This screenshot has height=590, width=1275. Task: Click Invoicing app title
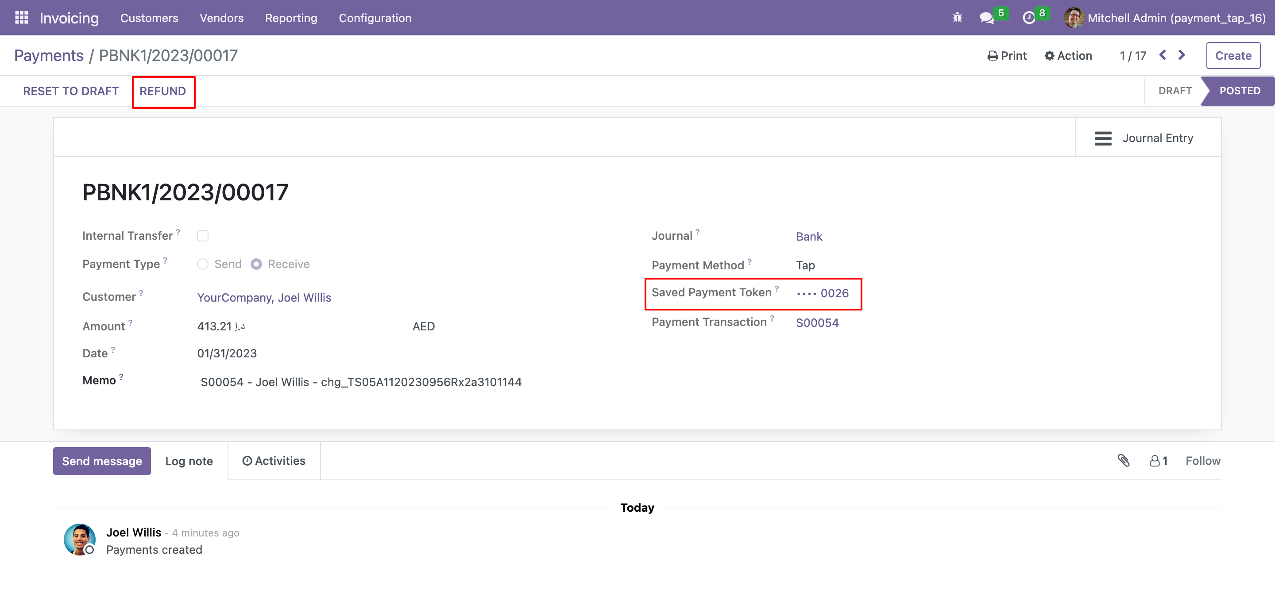click(69, 18)
